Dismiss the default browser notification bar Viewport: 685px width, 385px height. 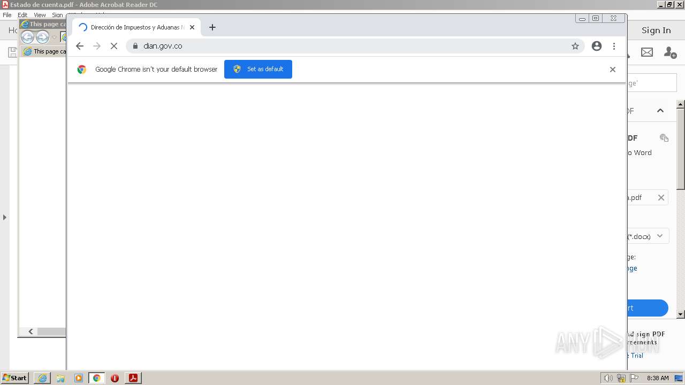(613, 70)
